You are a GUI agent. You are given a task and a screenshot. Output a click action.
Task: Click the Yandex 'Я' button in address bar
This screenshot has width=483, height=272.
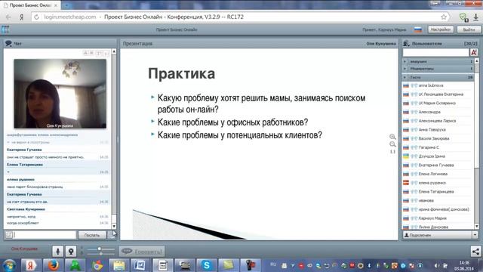pyautogui.click(x=22, y=17)
